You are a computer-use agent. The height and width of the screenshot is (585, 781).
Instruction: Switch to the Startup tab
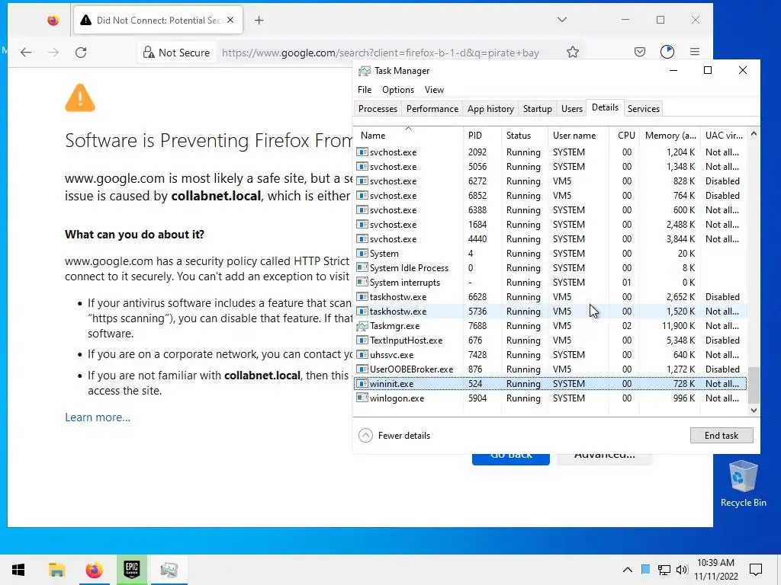[538, 108]
